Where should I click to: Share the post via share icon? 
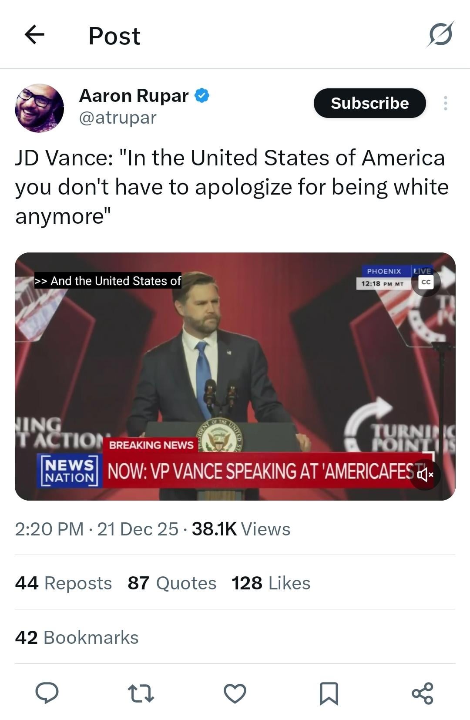pyautogui.click(x=423, y=693)
